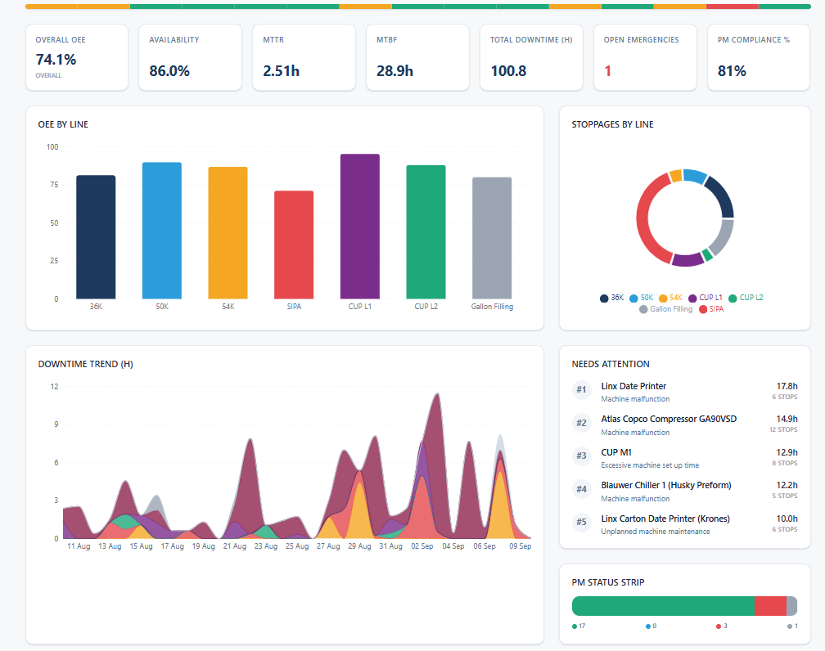Screen dimensions: 825x651
Task: Select the gray Gallon Filling donut segment
Action: click(723, 237)
